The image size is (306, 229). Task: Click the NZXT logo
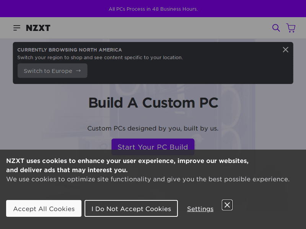pyautogui.click(x=38, y=28)
